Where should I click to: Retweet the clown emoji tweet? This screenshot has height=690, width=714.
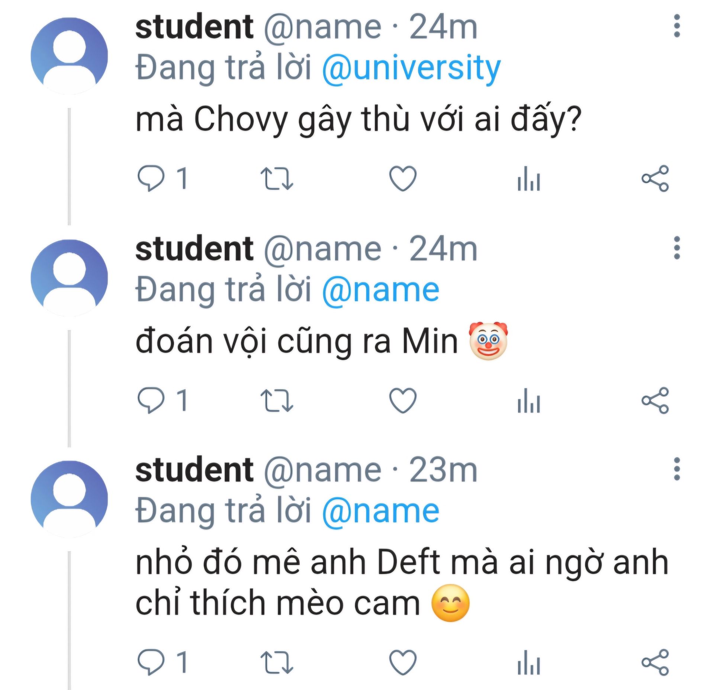[x=277, y=400]
